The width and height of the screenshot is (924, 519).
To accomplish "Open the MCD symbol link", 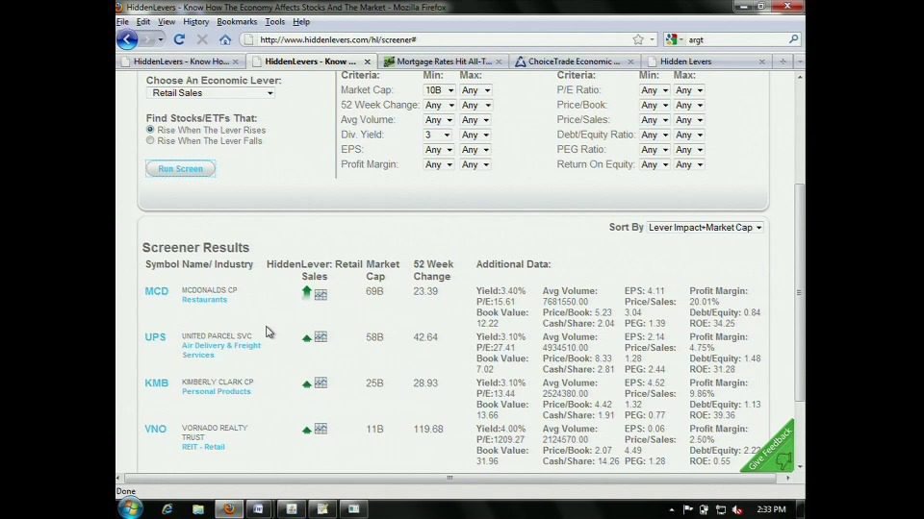I will [157, 291].
